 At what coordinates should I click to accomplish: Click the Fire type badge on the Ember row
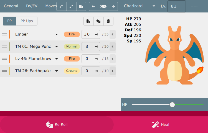click(72, 34)
